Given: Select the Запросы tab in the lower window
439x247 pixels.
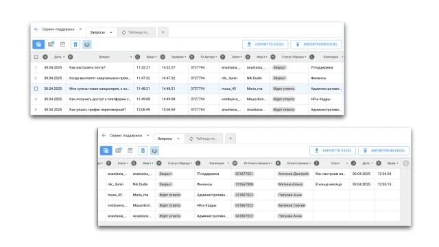Looking at the screenshot, I should click(169, 139).
